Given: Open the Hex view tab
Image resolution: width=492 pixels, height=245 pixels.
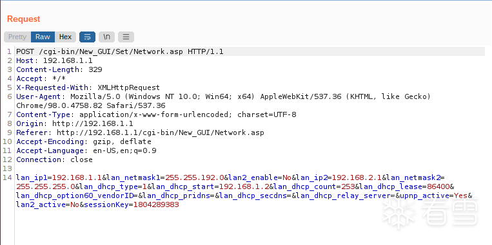Looking at the screenshot, I should click(65, 37).
